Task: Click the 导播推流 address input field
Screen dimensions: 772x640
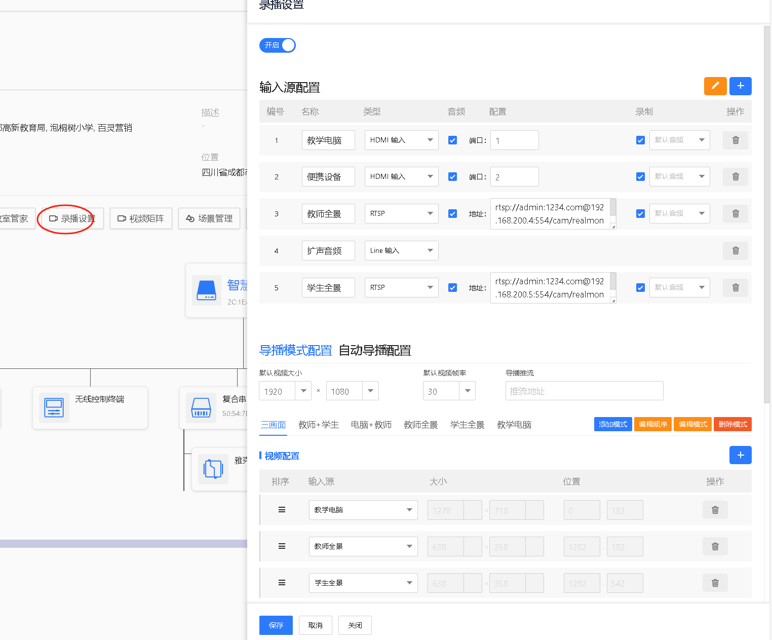Action: (x=584, y=391)
